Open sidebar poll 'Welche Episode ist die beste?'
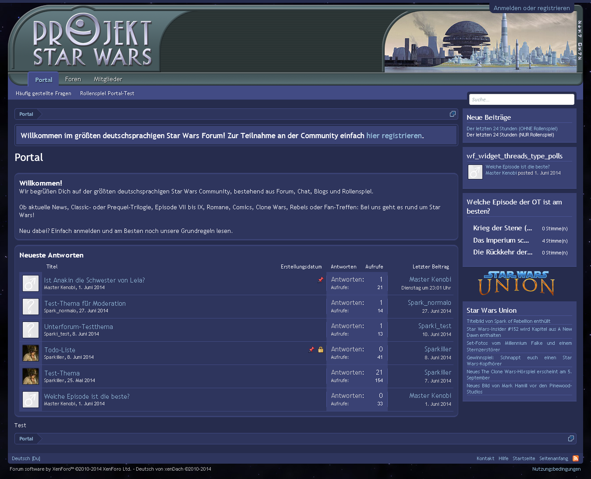591x479 pixels. click(517, 167)
